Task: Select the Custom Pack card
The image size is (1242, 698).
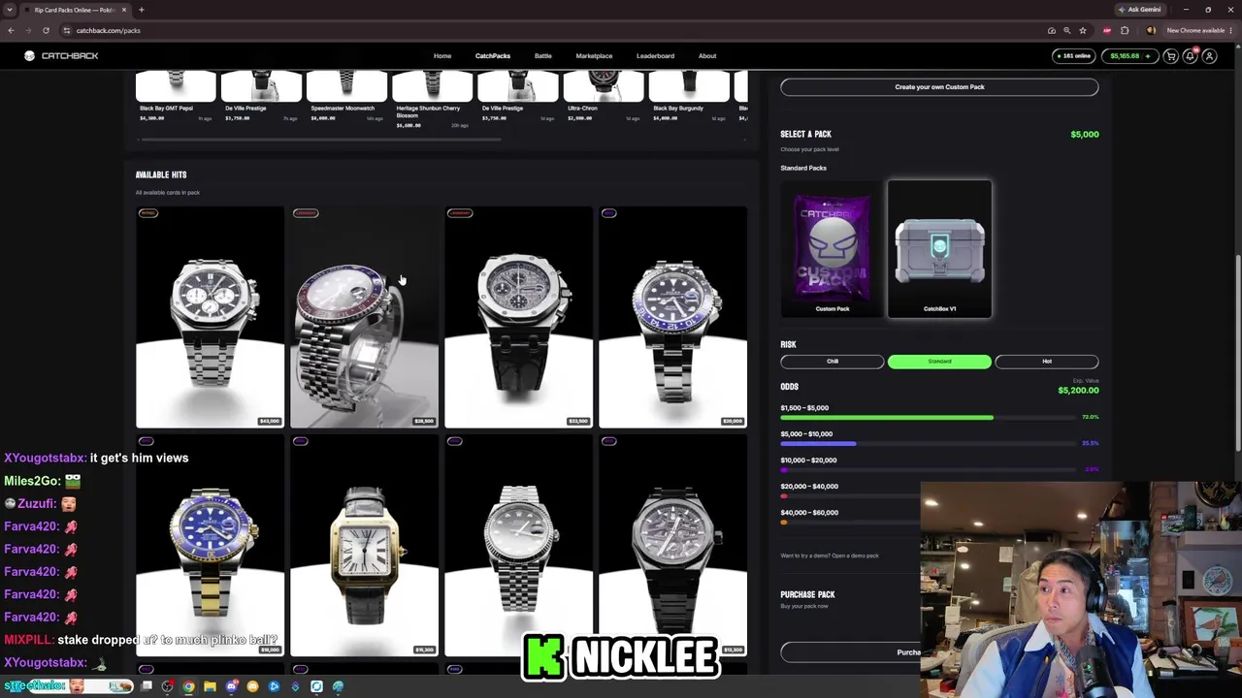Action: [833, 250]
